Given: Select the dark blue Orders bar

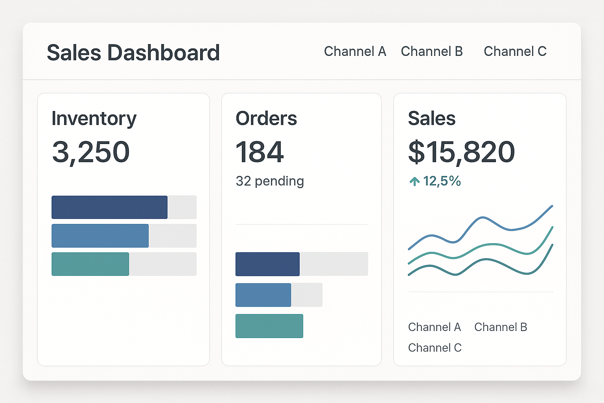Looking at the screenshot, I should (267, 264).
